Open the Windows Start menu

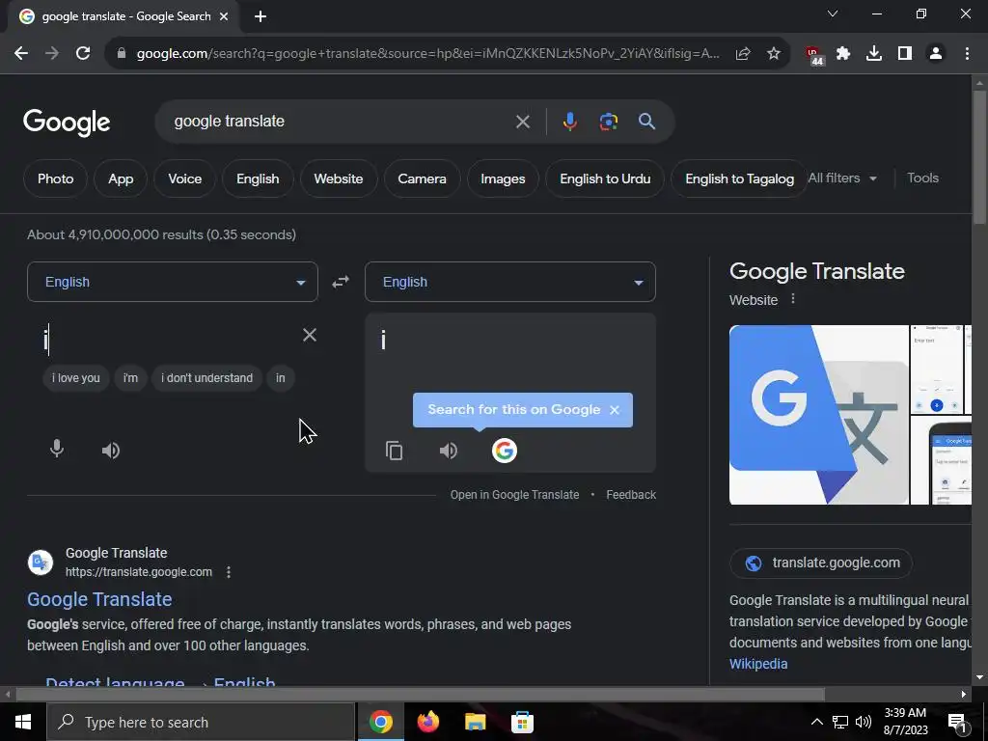[23, 722]
